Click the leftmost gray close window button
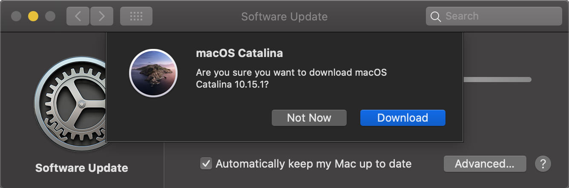The image size is (569, 188). tap(16, 17)
